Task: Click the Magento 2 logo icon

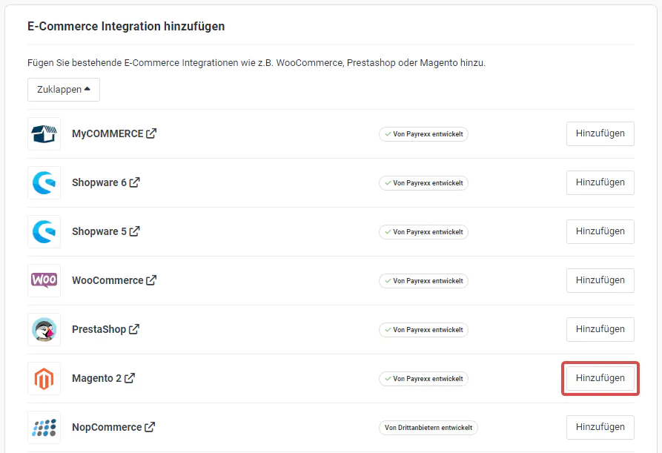Action: [44, 379]
